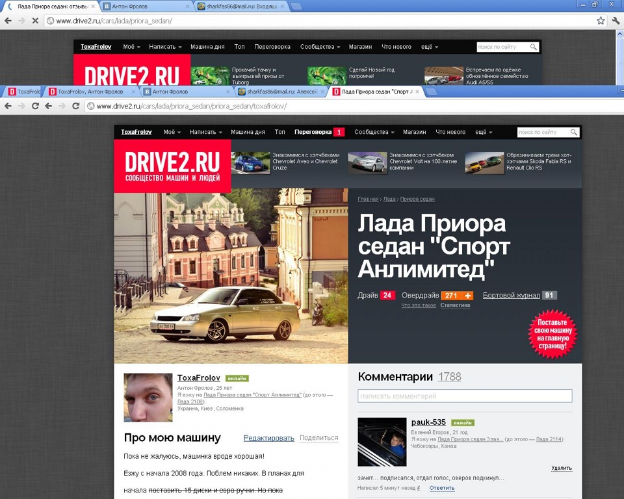
Task: Close the front window's 'Антон Фролов' tab
Action: pos(228,92)
